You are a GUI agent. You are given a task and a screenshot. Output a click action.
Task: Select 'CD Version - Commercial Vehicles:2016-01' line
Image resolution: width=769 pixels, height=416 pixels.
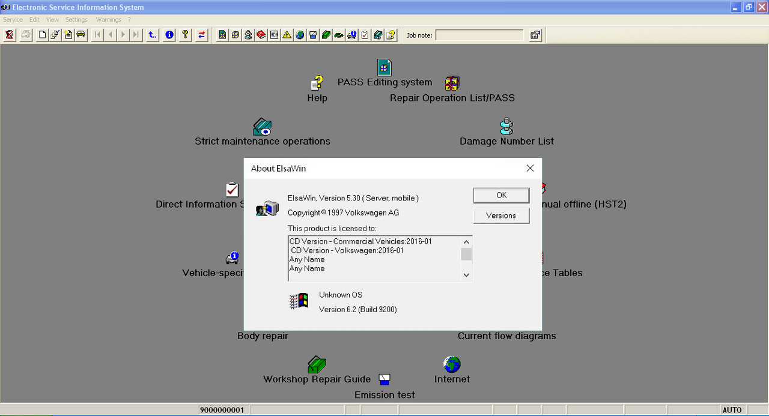pos(360,241)
